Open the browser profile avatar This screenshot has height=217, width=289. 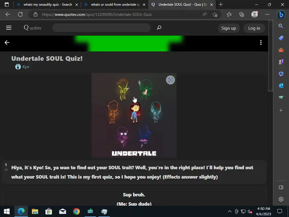255,14
